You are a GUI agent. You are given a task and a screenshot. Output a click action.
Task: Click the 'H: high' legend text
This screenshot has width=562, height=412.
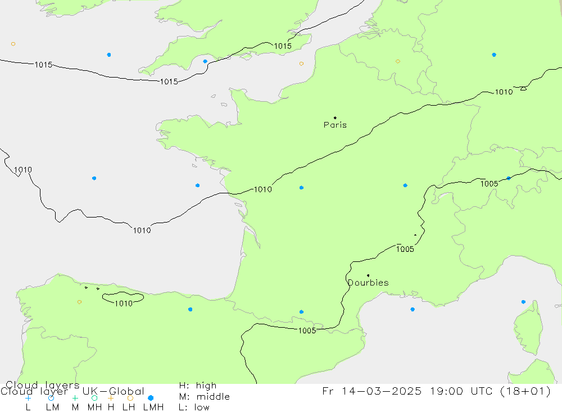coord(198,386)
